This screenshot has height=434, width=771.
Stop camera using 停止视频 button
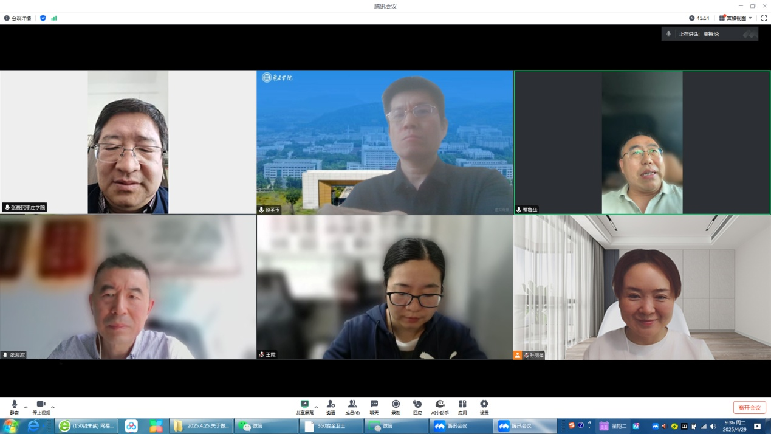click(x=41, y=407)
